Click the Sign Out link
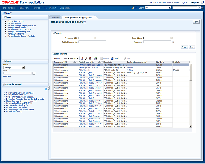This screenshot has height=164, width=205. pos(185,2)
